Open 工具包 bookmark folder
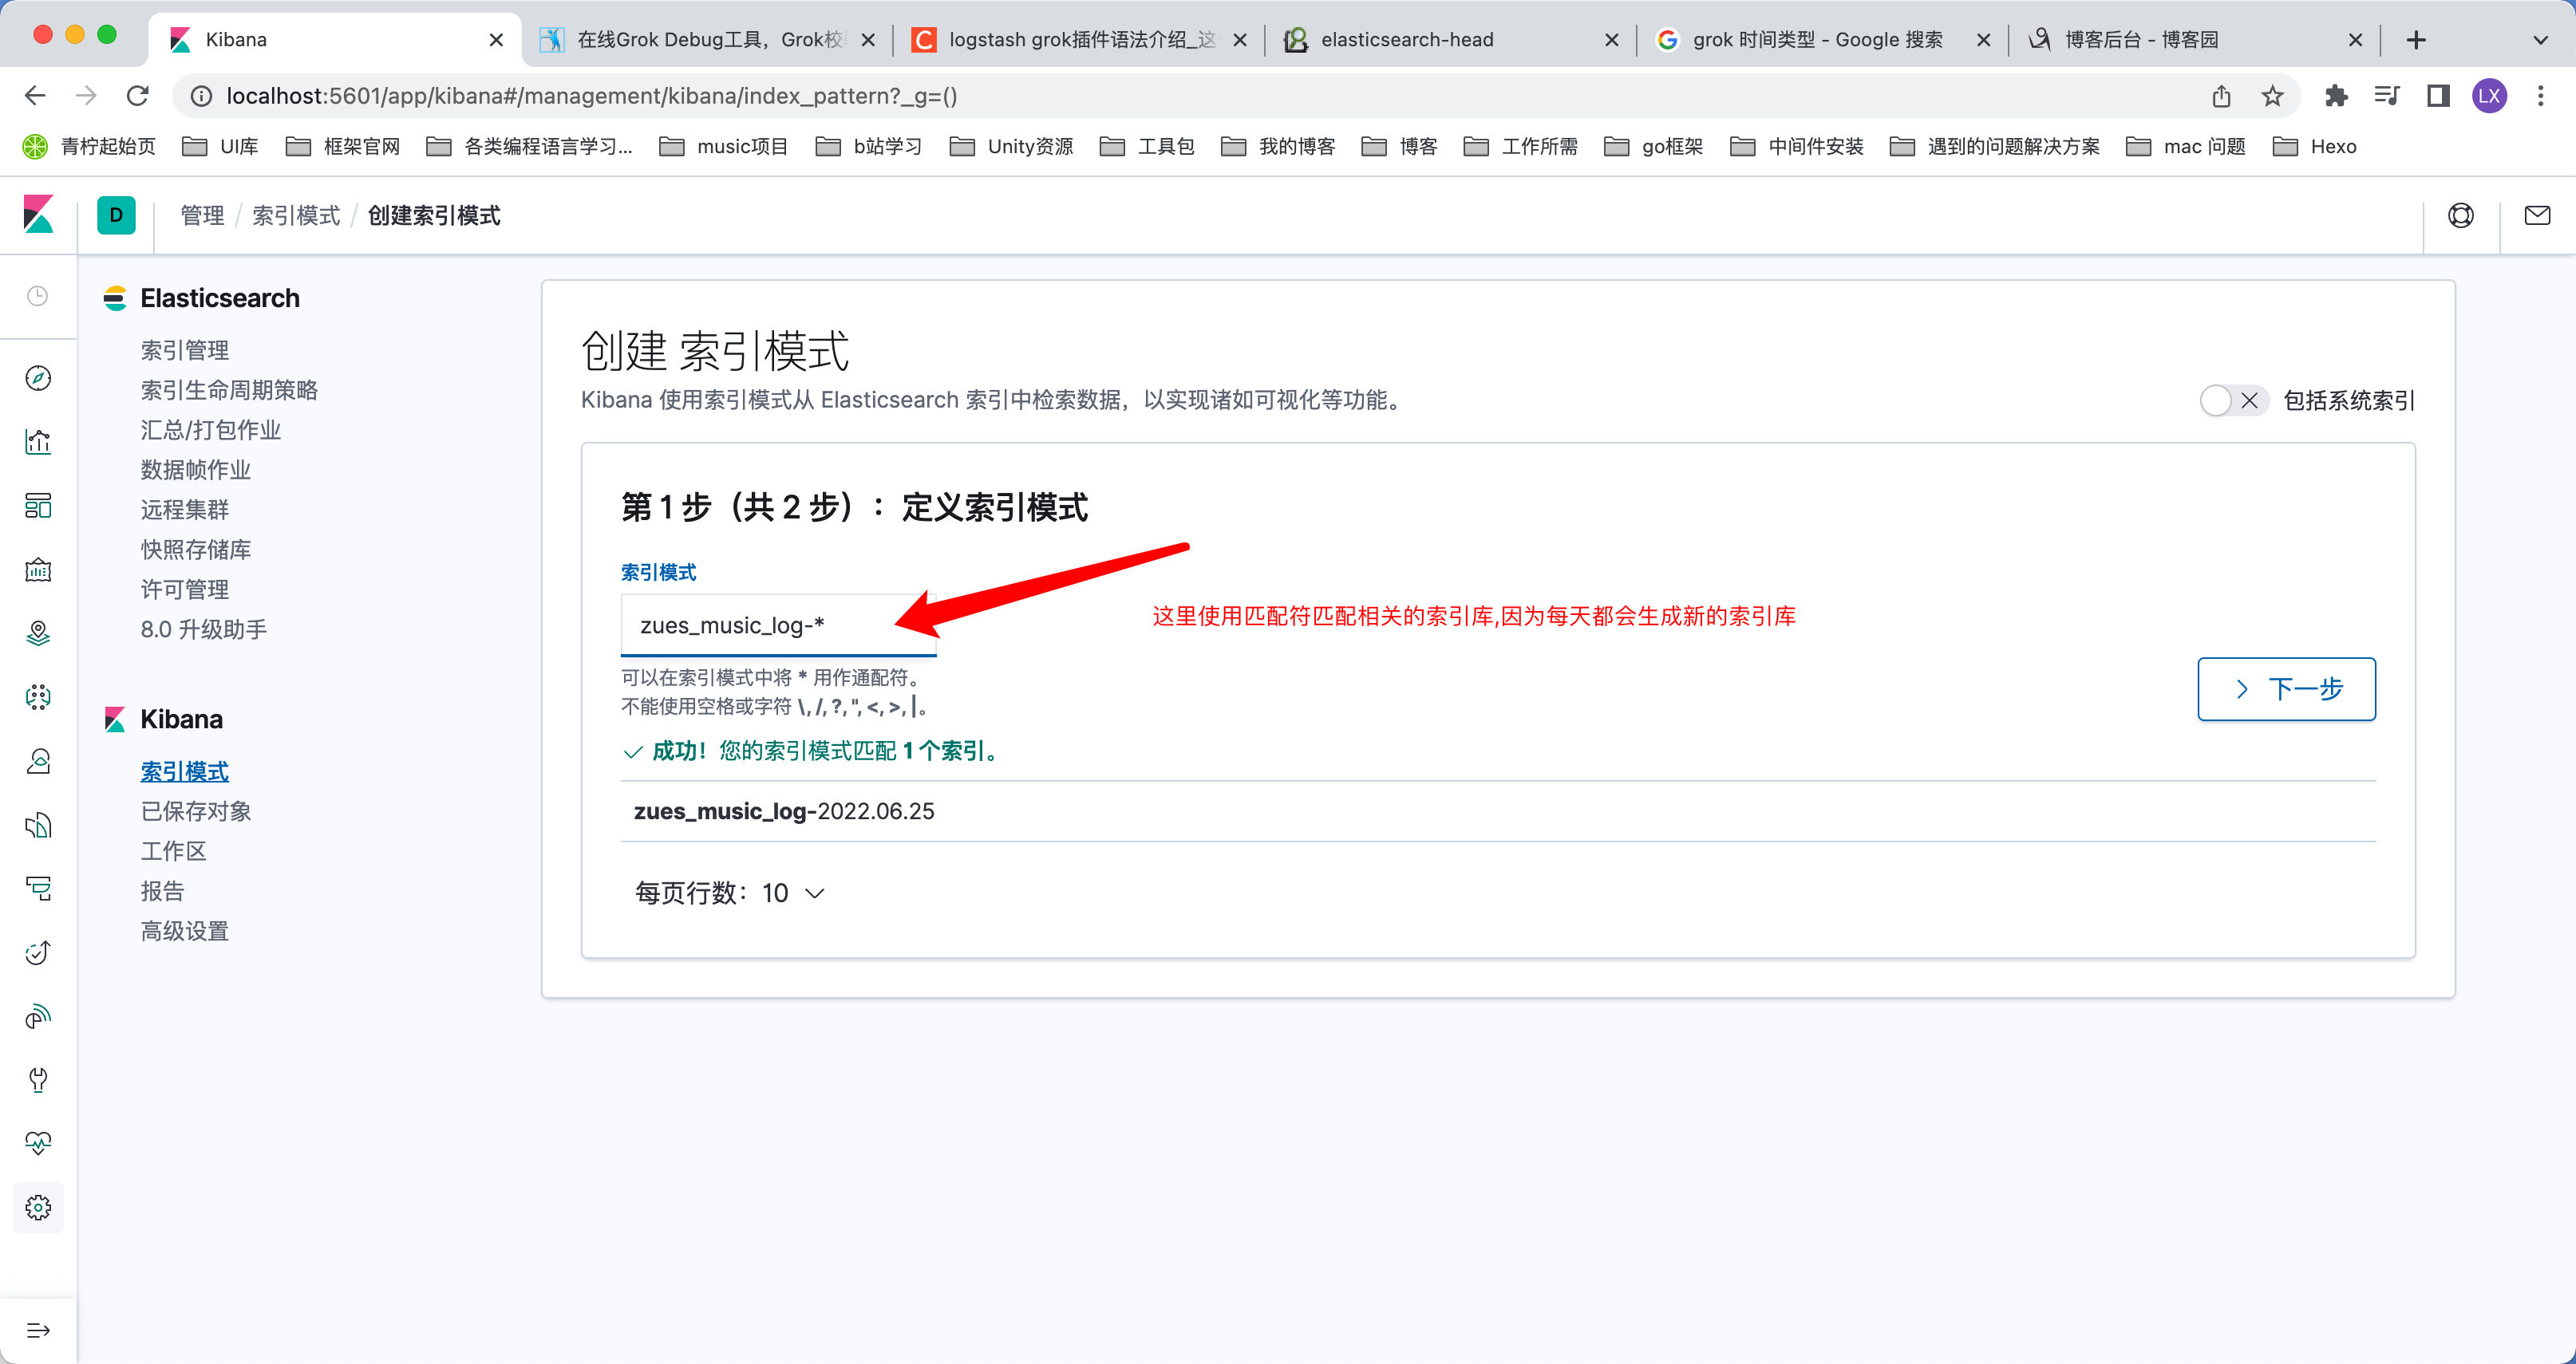Screen dimensions: 2576x1364 (x=1147, y=147)
